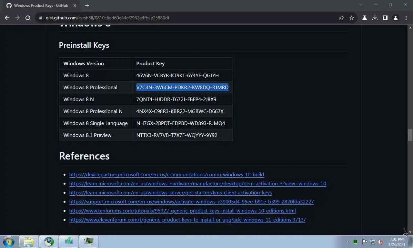Open network status tray icon
The height and width of the screenshot is (248, 413).
point(373,242)
